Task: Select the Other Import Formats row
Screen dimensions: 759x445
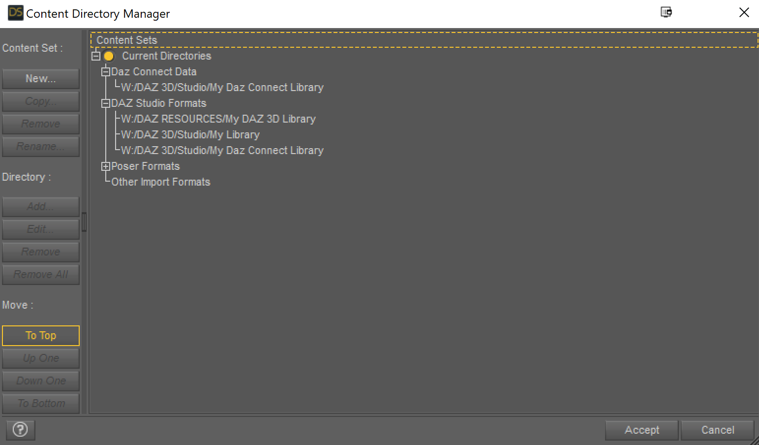Action: pos(161,182)
